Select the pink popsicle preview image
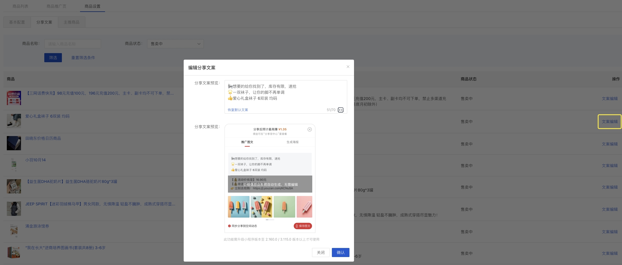Image resolution: width=622 pixels, height=265 pixels. coord(304,207)
